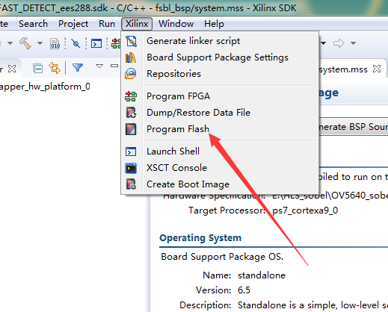Click the Create Boot Image icon
This screenshot has height=312, width=388.
click(131, 184)
